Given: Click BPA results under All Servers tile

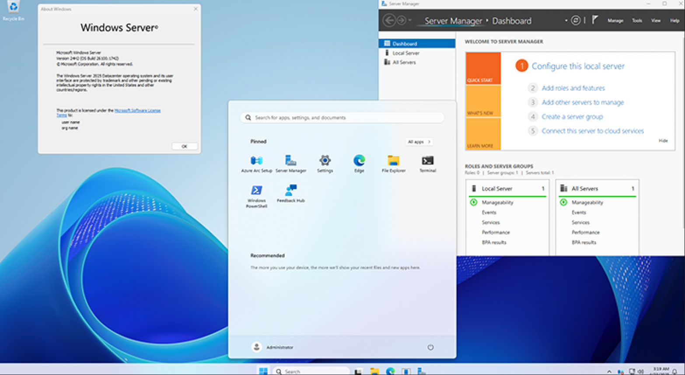Looking at the screenshot, I should (584, 243).
